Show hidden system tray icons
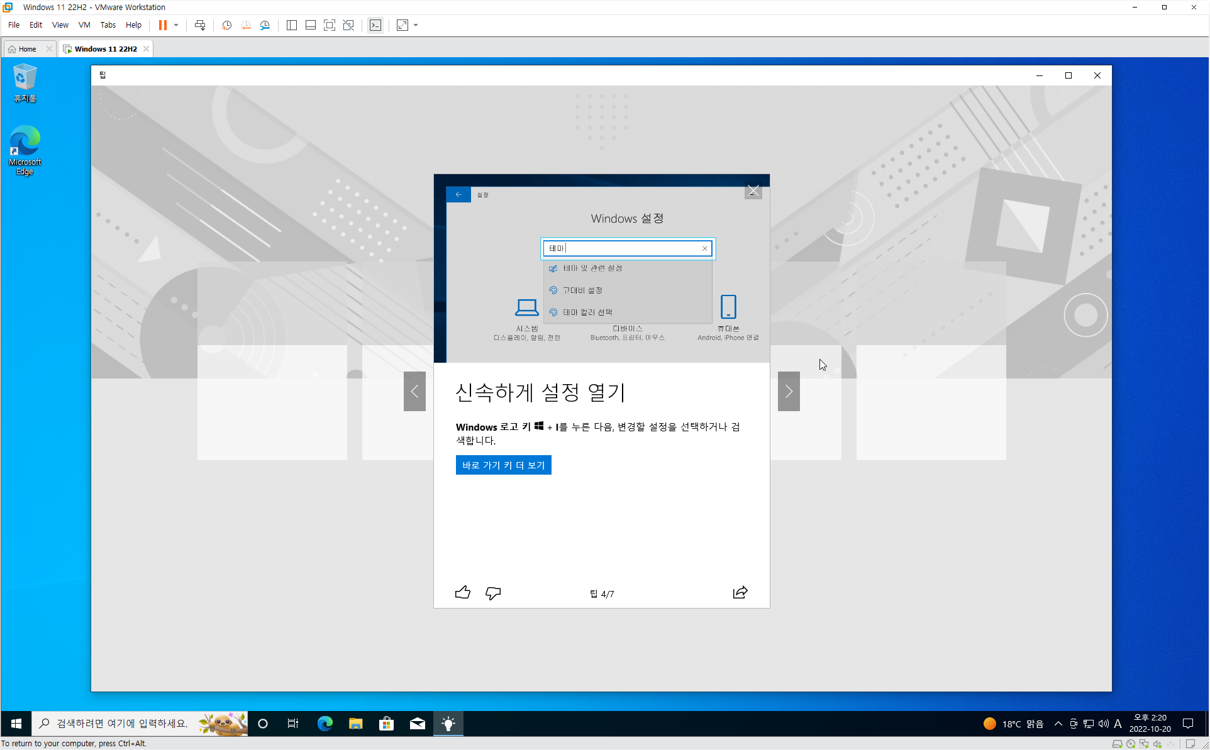Image resolution: width=1210 pixels, height=750 pixels. tap(1058, 724)
